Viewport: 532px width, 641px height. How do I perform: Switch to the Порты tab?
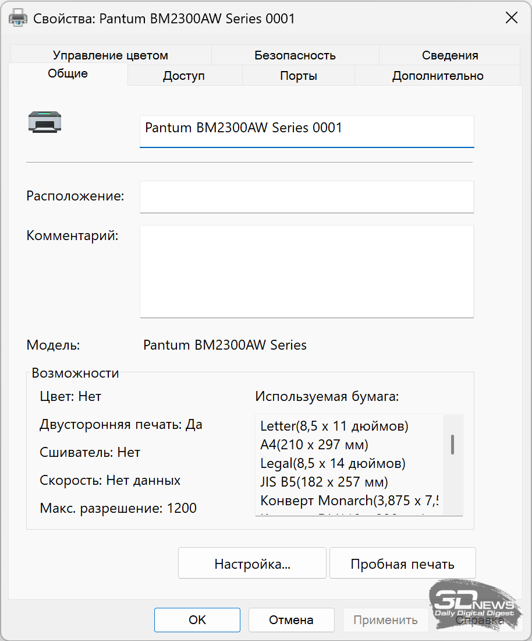coord(298,76)
